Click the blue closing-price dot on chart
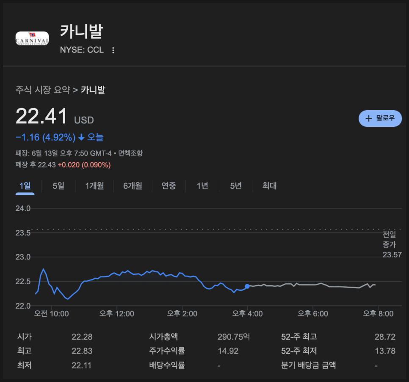Image resolution: width=409 pixels, height=382 pixels. click(247, 287)
